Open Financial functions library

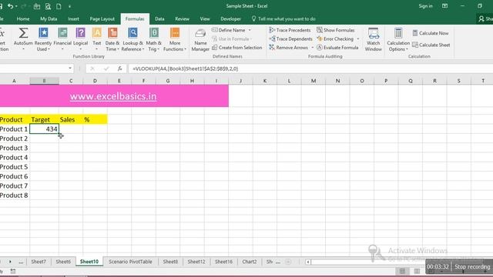[62, 39]
